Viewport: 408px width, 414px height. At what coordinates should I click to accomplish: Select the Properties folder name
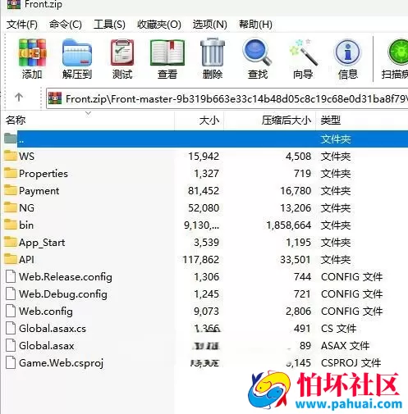click(x=44, y=174)
